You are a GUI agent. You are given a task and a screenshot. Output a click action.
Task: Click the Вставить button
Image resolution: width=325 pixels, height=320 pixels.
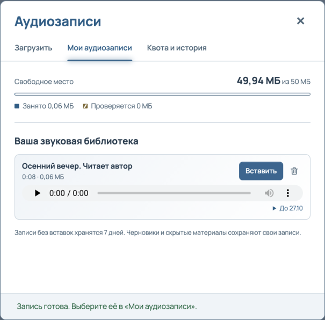click(x=261, y=171)
